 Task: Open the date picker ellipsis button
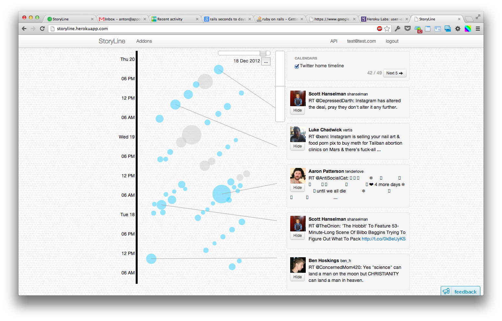266,61
